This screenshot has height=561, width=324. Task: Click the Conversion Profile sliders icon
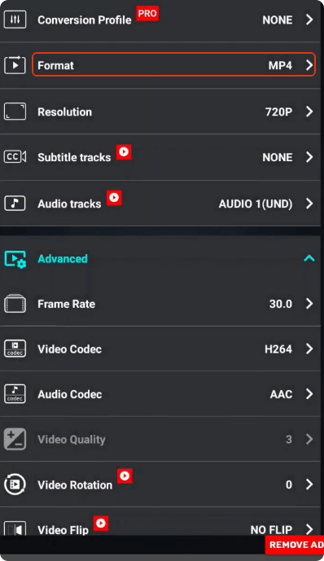click(x=15, y=20)
